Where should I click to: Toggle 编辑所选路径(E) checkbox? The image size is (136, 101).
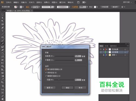coord(46,76)
